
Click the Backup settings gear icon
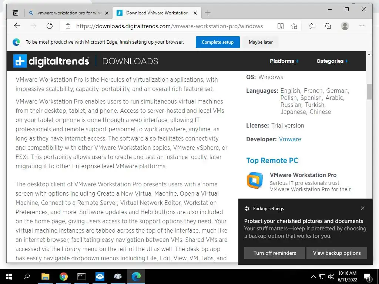(247, 209)
